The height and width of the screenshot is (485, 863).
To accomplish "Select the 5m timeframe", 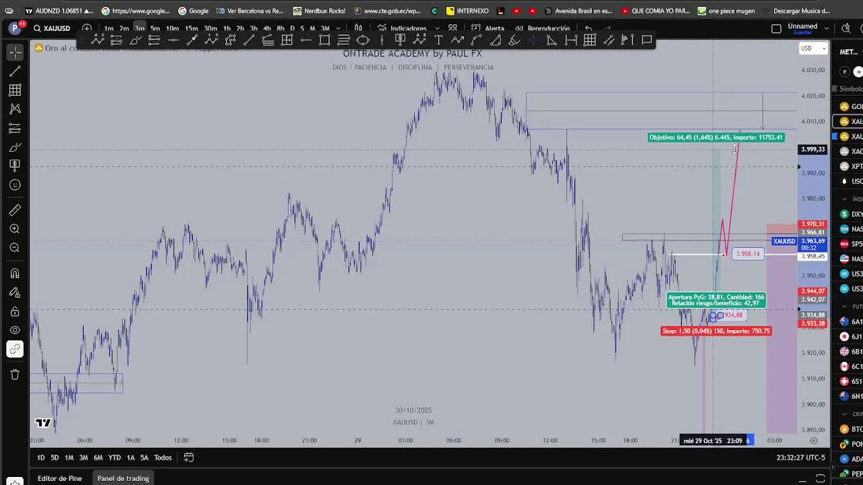I will pyautogui.click(x=155, y=28).
